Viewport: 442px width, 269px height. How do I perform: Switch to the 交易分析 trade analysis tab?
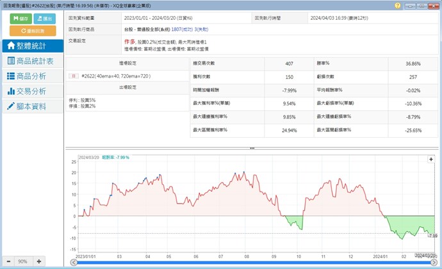[32, 92]
